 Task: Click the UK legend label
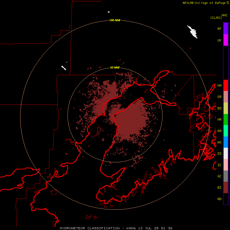tap(219, 40)
